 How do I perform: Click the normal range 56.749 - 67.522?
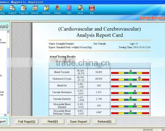81,79
